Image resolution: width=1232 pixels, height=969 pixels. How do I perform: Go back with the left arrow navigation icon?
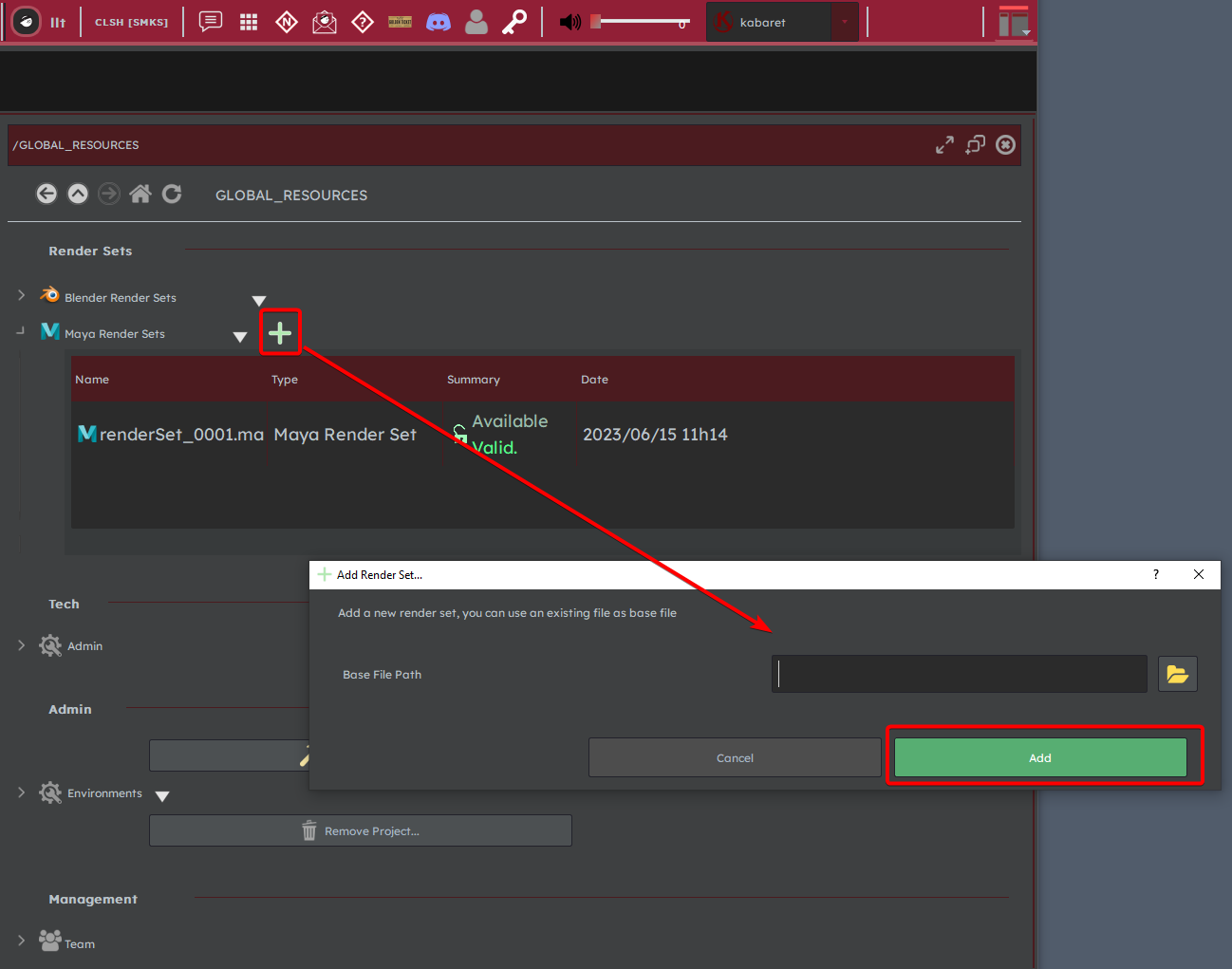click(x=47, y=194)
